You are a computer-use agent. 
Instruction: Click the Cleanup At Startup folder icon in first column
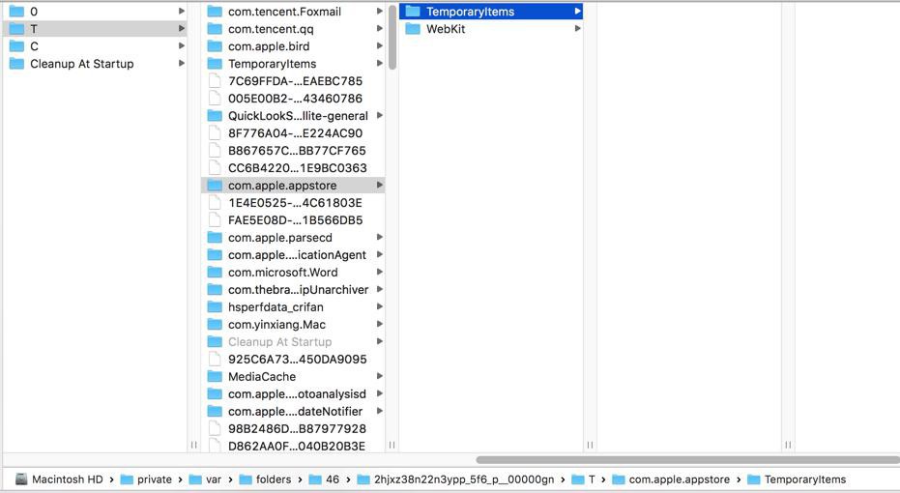click(x=16, y=64)
